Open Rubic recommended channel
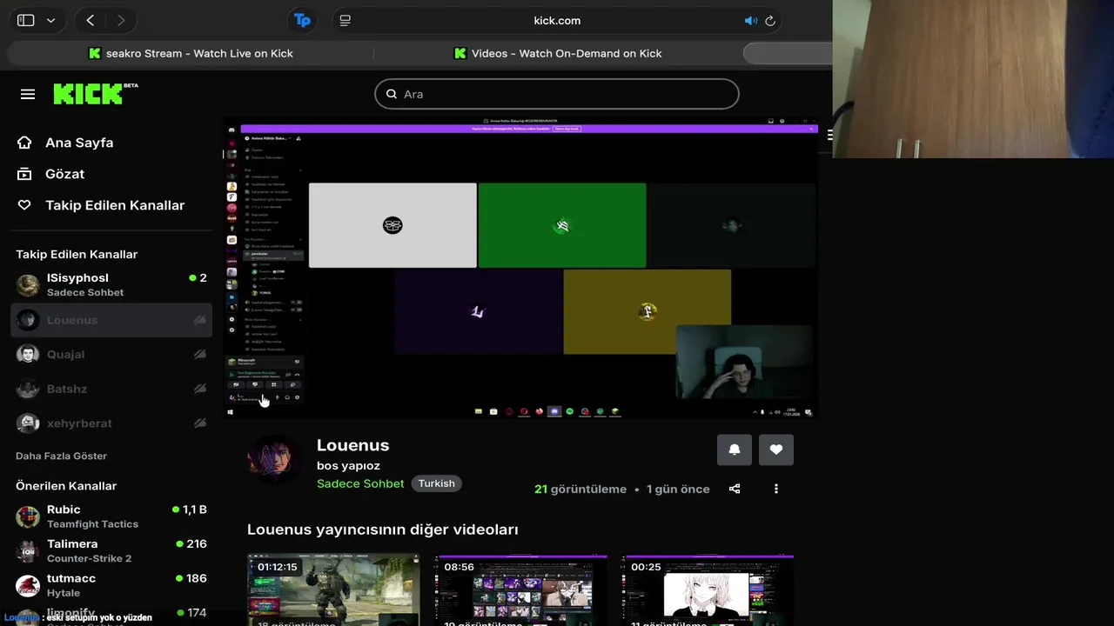This screenshot has height=626, width=1114. 111,516
